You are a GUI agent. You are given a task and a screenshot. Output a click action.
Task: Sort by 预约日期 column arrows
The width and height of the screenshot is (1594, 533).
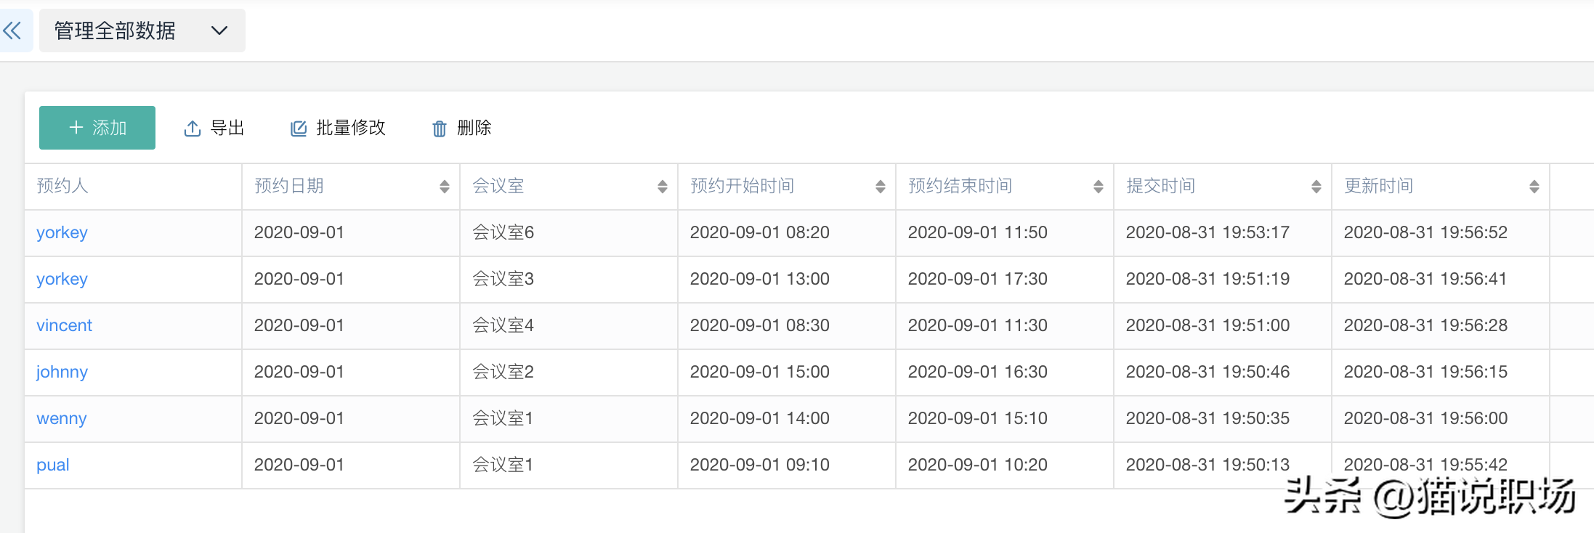coord(444,187)
